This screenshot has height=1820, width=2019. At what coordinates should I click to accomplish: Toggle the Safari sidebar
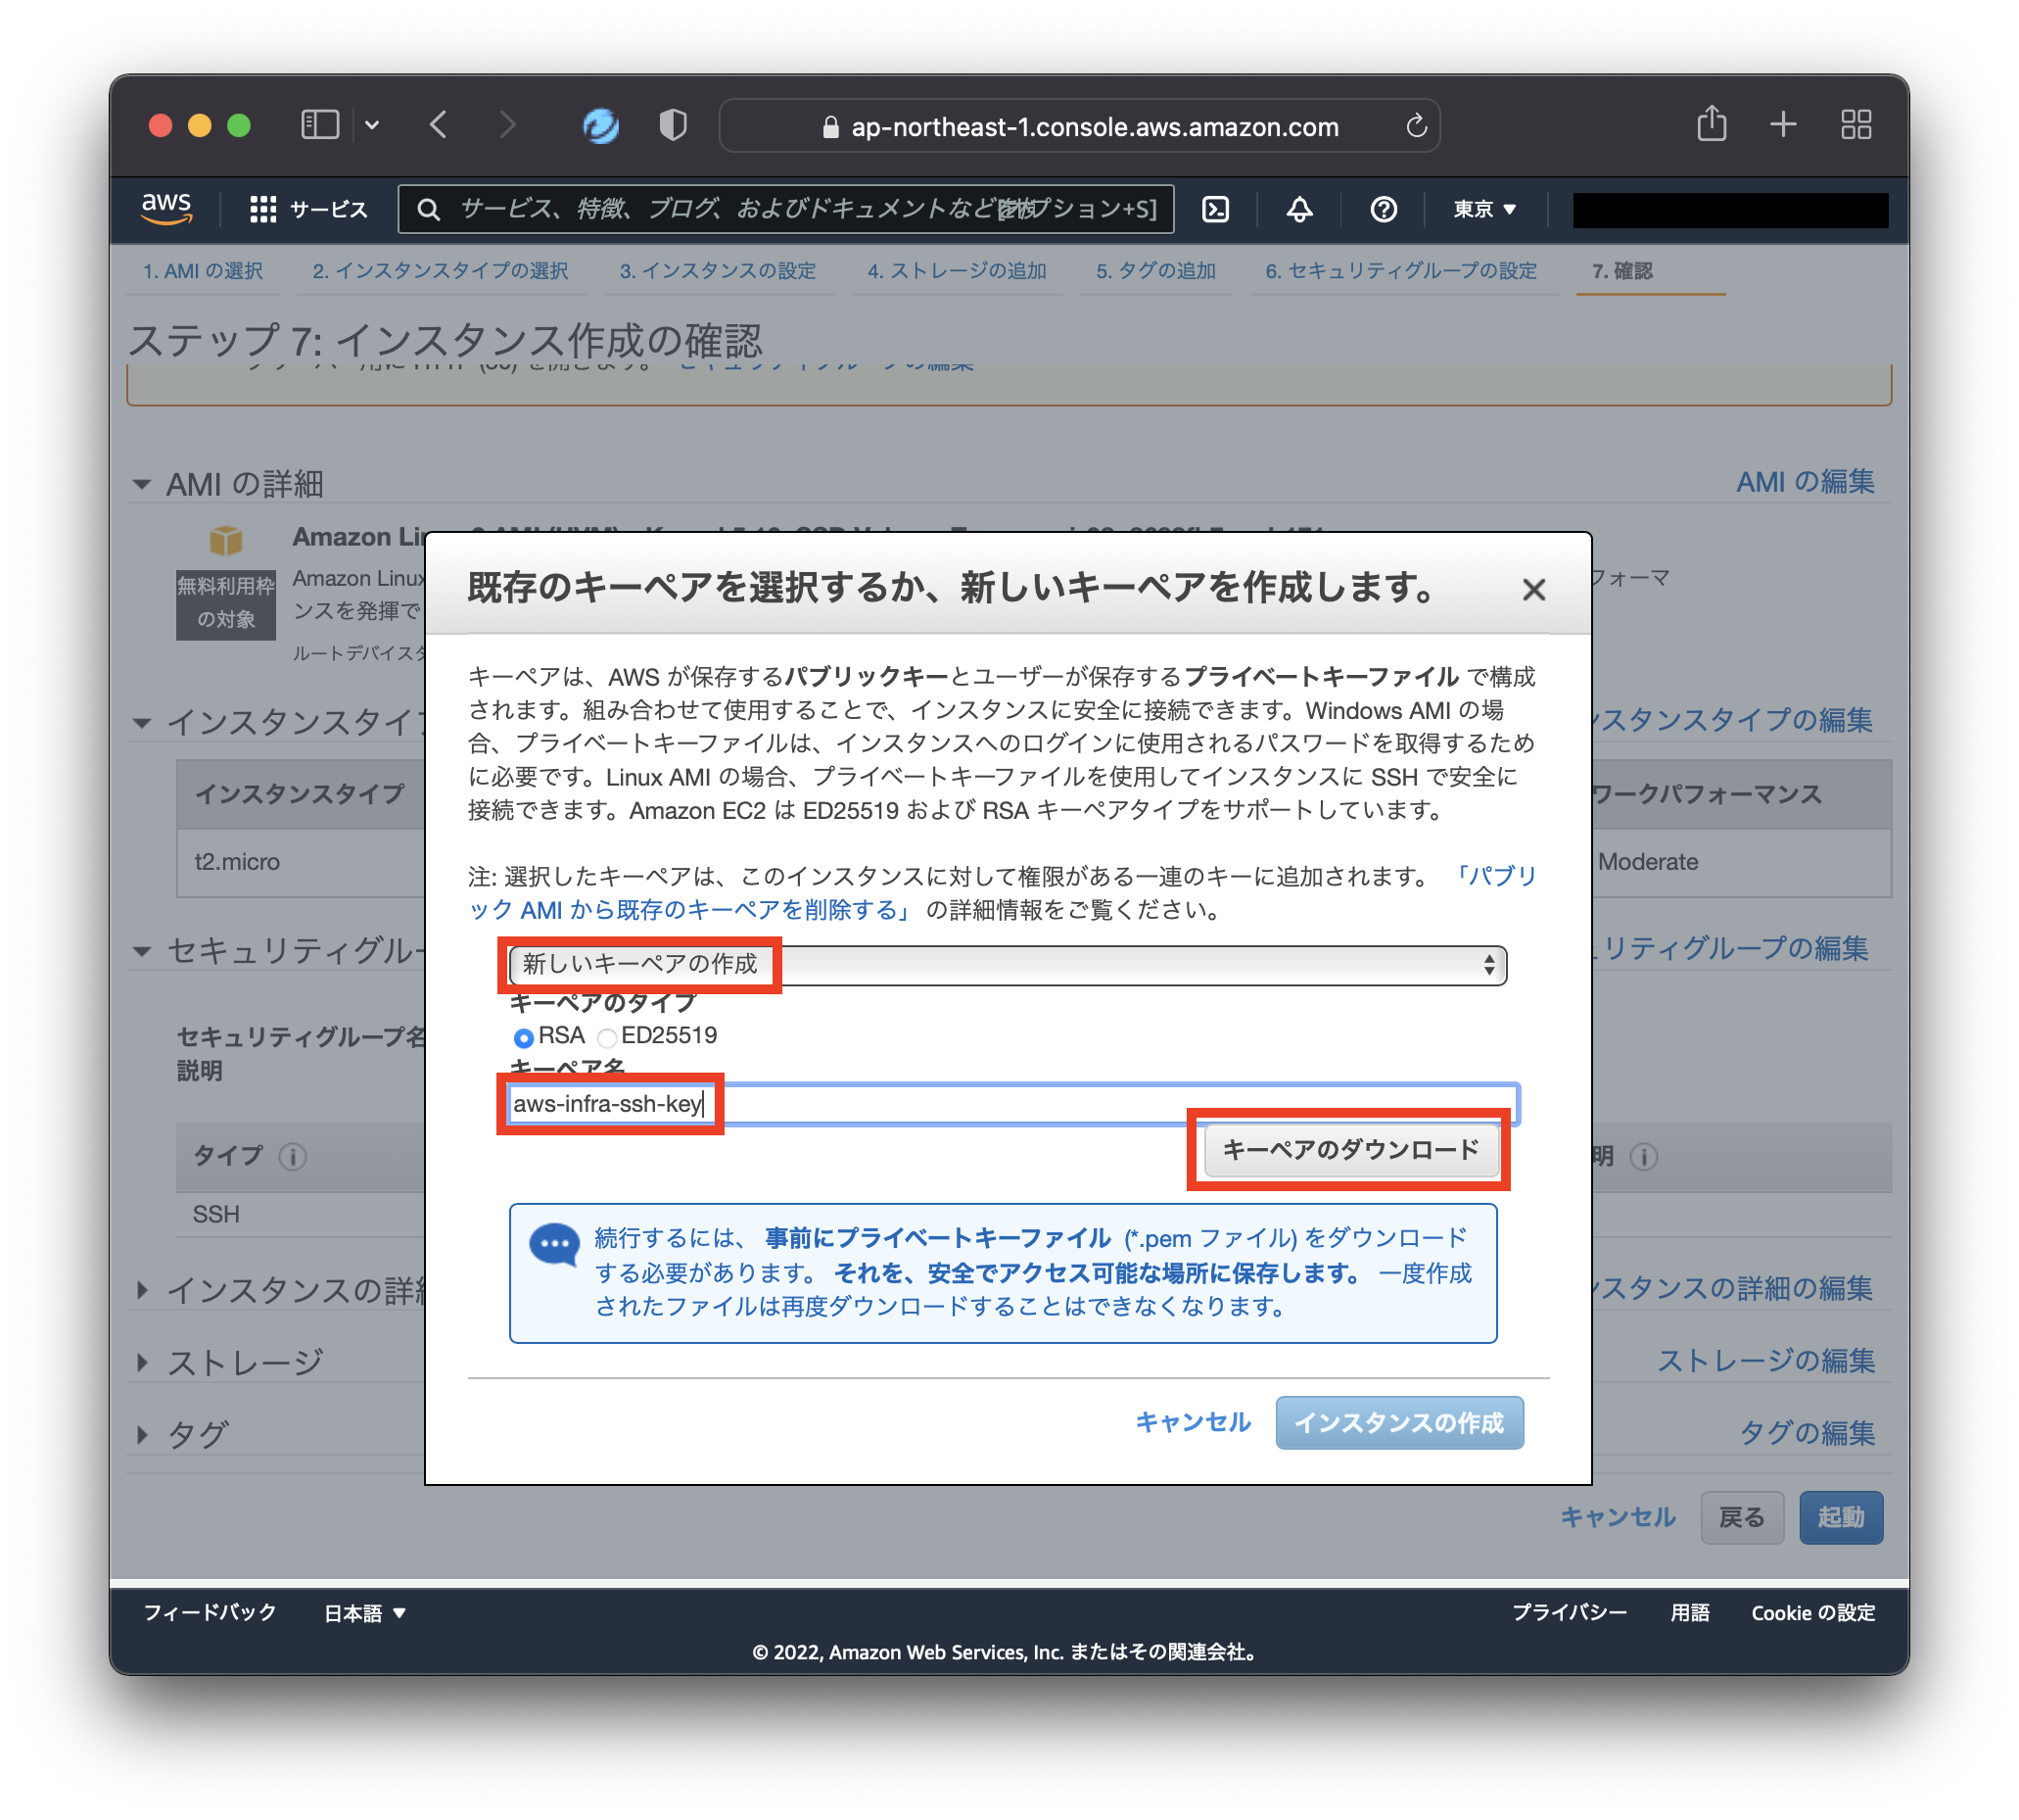319,124
